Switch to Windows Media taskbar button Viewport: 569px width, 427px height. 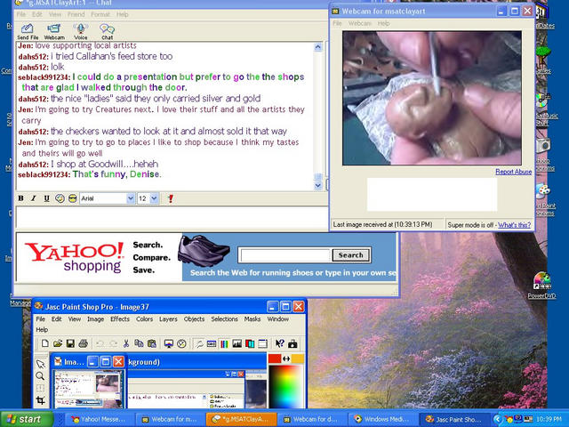(x=381, y=419)
